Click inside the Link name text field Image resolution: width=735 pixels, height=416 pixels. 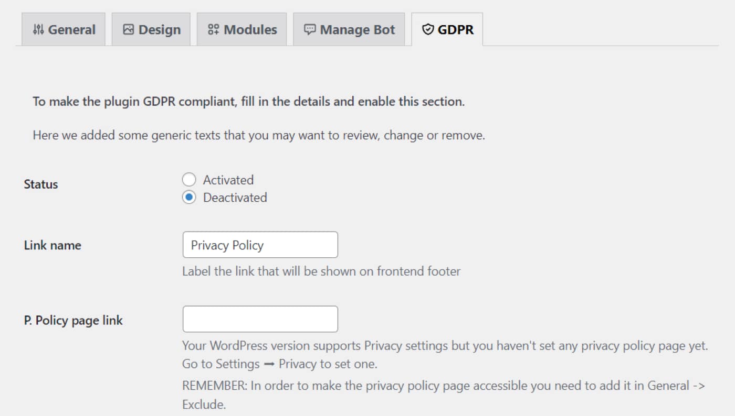click(x=259, y=245)
